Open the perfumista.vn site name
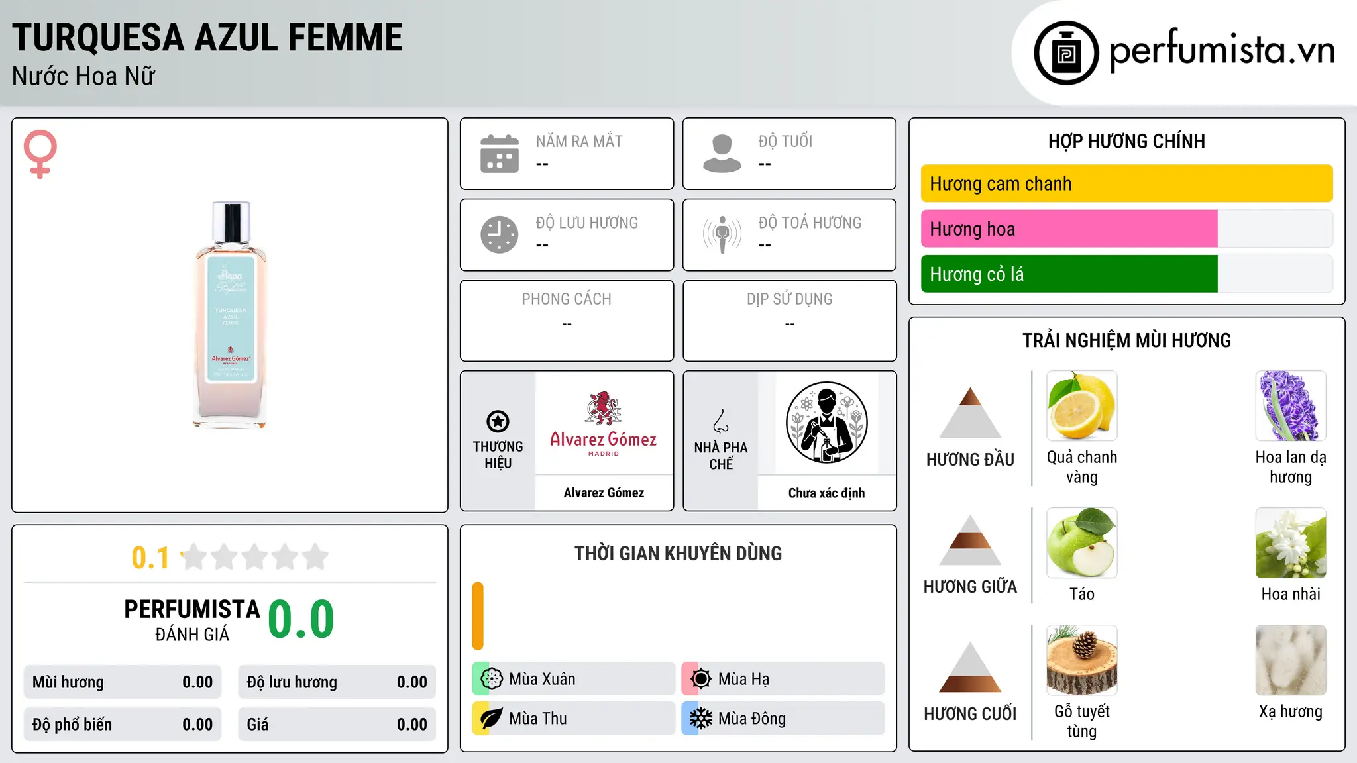 (1222, 51)
